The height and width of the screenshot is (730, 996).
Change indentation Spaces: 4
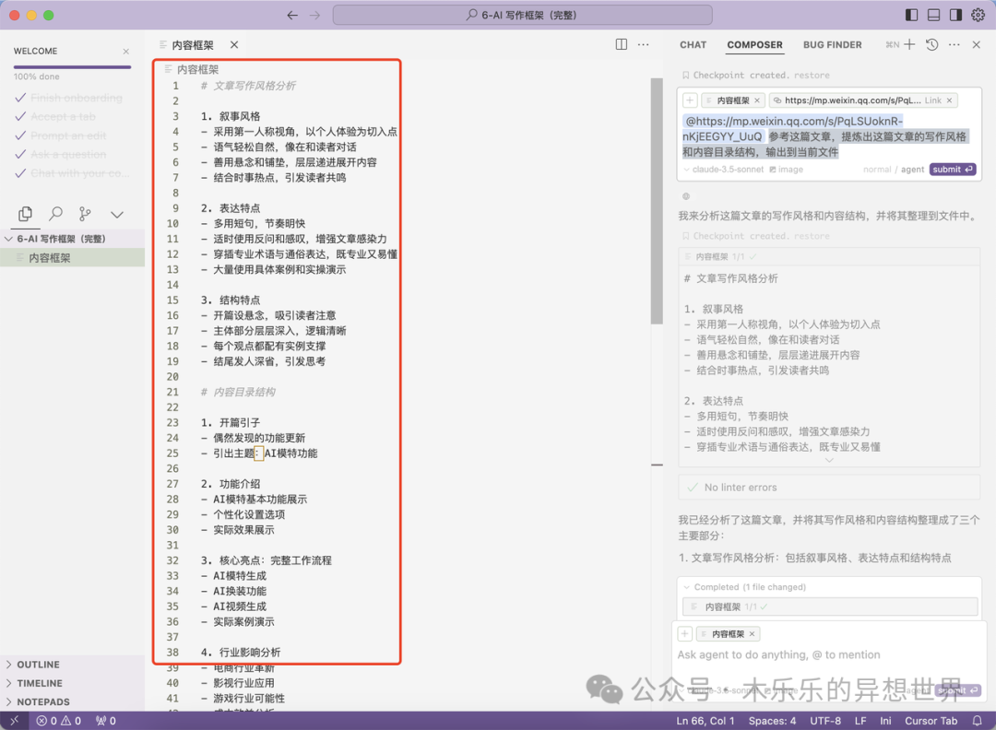click(x=772, y=721)
